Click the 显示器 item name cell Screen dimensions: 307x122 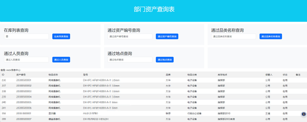pyautogui.click(x=52, y=113)
